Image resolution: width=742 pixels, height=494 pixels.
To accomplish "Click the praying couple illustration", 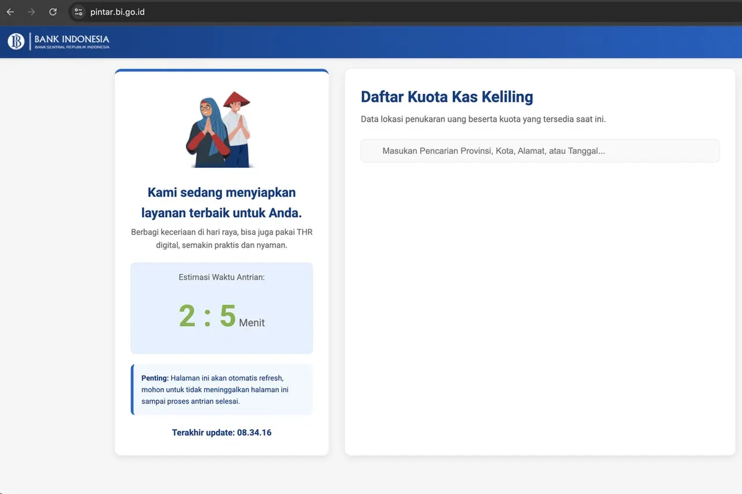I will 221,127.
